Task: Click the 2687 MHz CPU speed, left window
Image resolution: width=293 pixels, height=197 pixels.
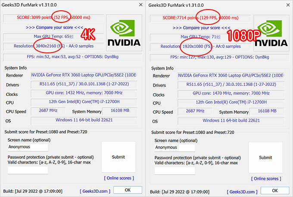Action: [48, 111]
